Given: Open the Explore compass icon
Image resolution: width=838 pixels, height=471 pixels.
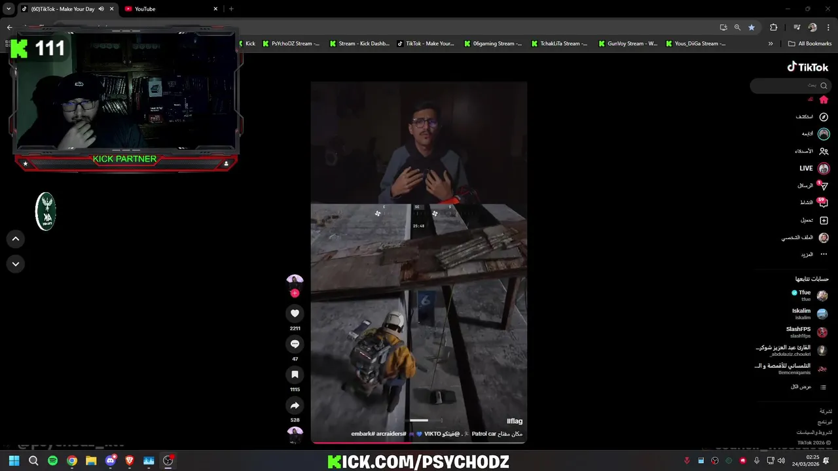Looking at the screenshot, I should [x=824, y=116].
